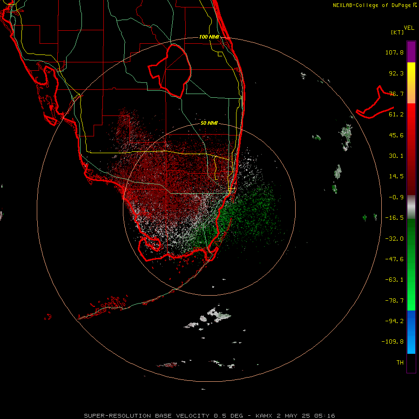
Task: Click the purple segment of the velocity color bar
Action: tap(411, 52)
